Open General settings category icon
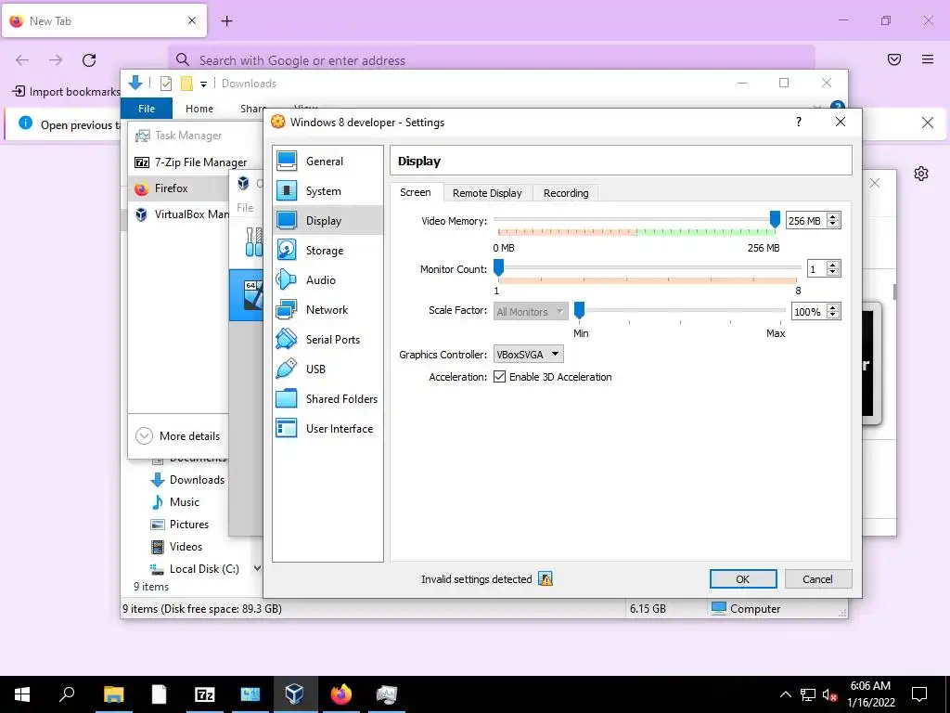The width and height of the screenshot is (950, 713). (x=287, y=162)
